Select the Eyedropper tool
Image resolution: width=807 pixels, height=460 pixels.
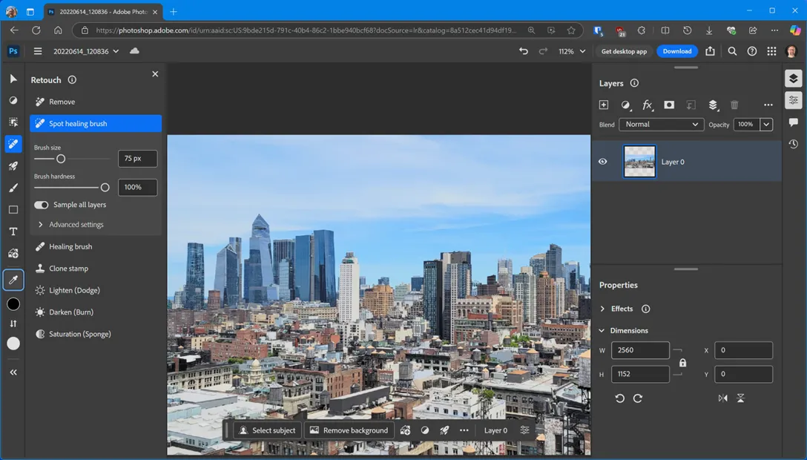(13, 280)
